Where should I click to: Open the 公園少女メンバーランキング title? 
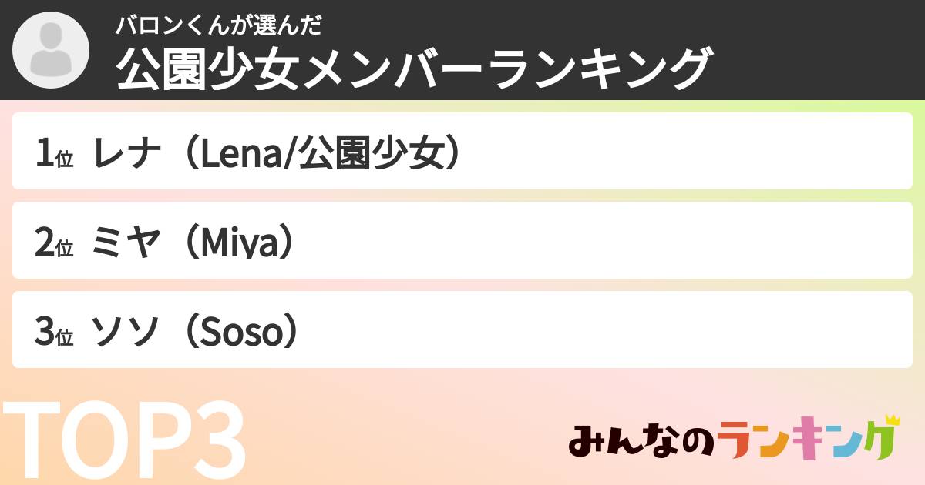coord(412,69)
